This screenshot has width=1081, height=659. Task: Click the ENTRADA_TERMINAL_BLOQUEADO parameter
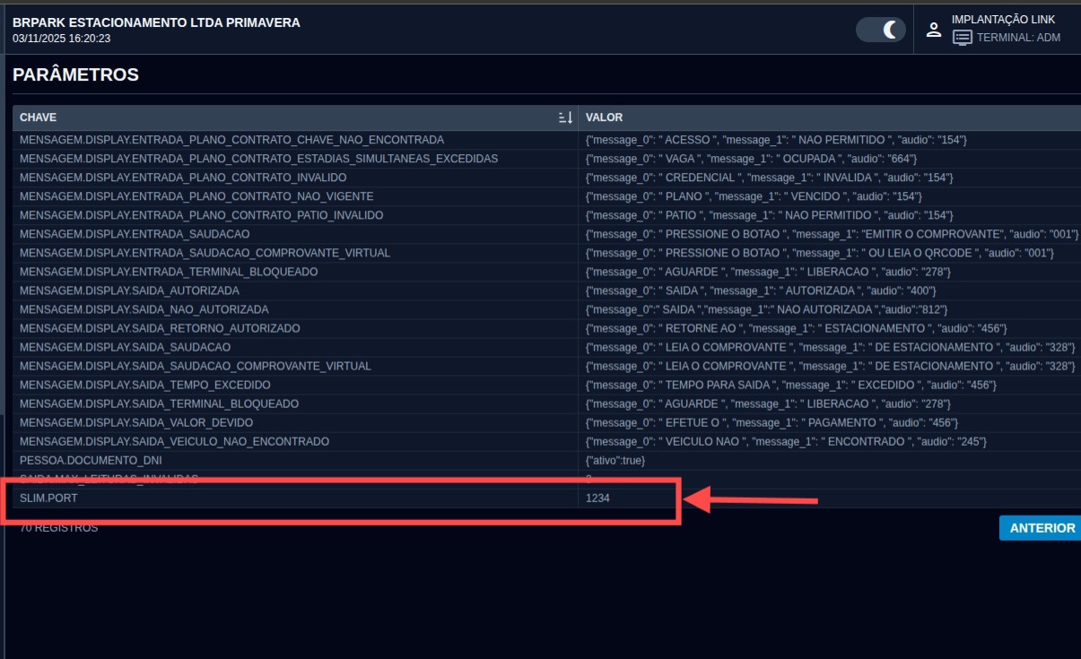[x=169, y=272]
